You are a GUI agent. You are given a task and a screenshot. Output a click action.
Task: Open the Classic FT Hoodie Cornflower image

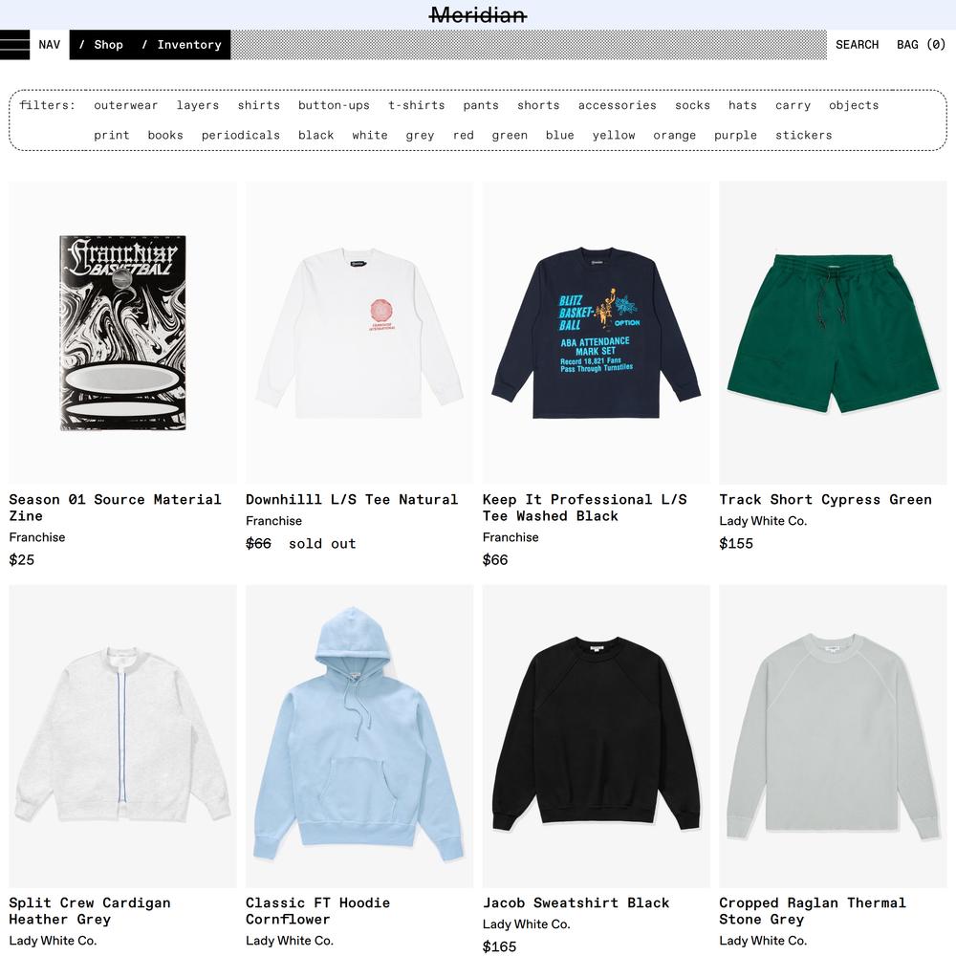(359, 736)
